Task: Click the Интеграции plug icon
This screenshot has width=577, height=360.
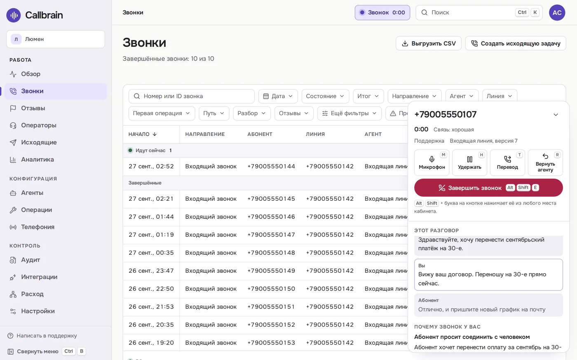Action: [13, 277]
